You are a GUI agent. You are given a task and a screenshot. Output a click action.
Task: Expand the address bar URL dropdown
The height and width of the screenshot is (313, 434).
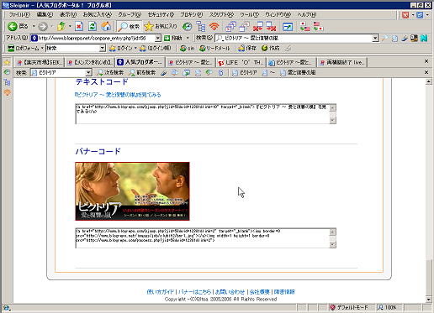pyautogui.click(x=158, y=38)
